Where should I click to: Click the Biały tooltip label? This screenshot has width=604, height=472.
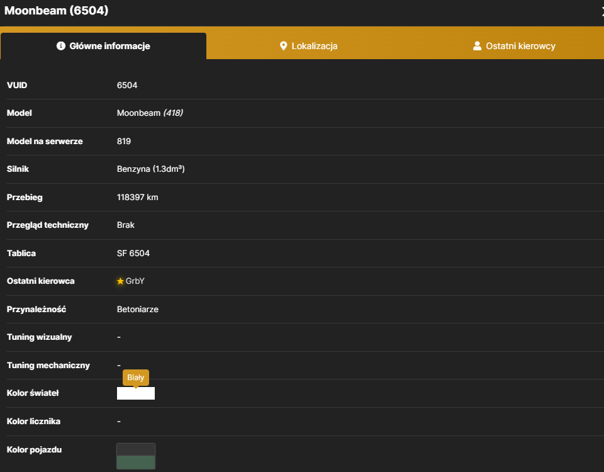coord(136,378)
